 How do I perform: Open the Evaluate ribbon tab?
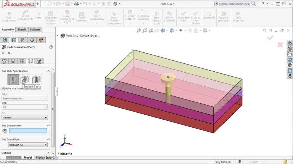(x=35, y=30)
